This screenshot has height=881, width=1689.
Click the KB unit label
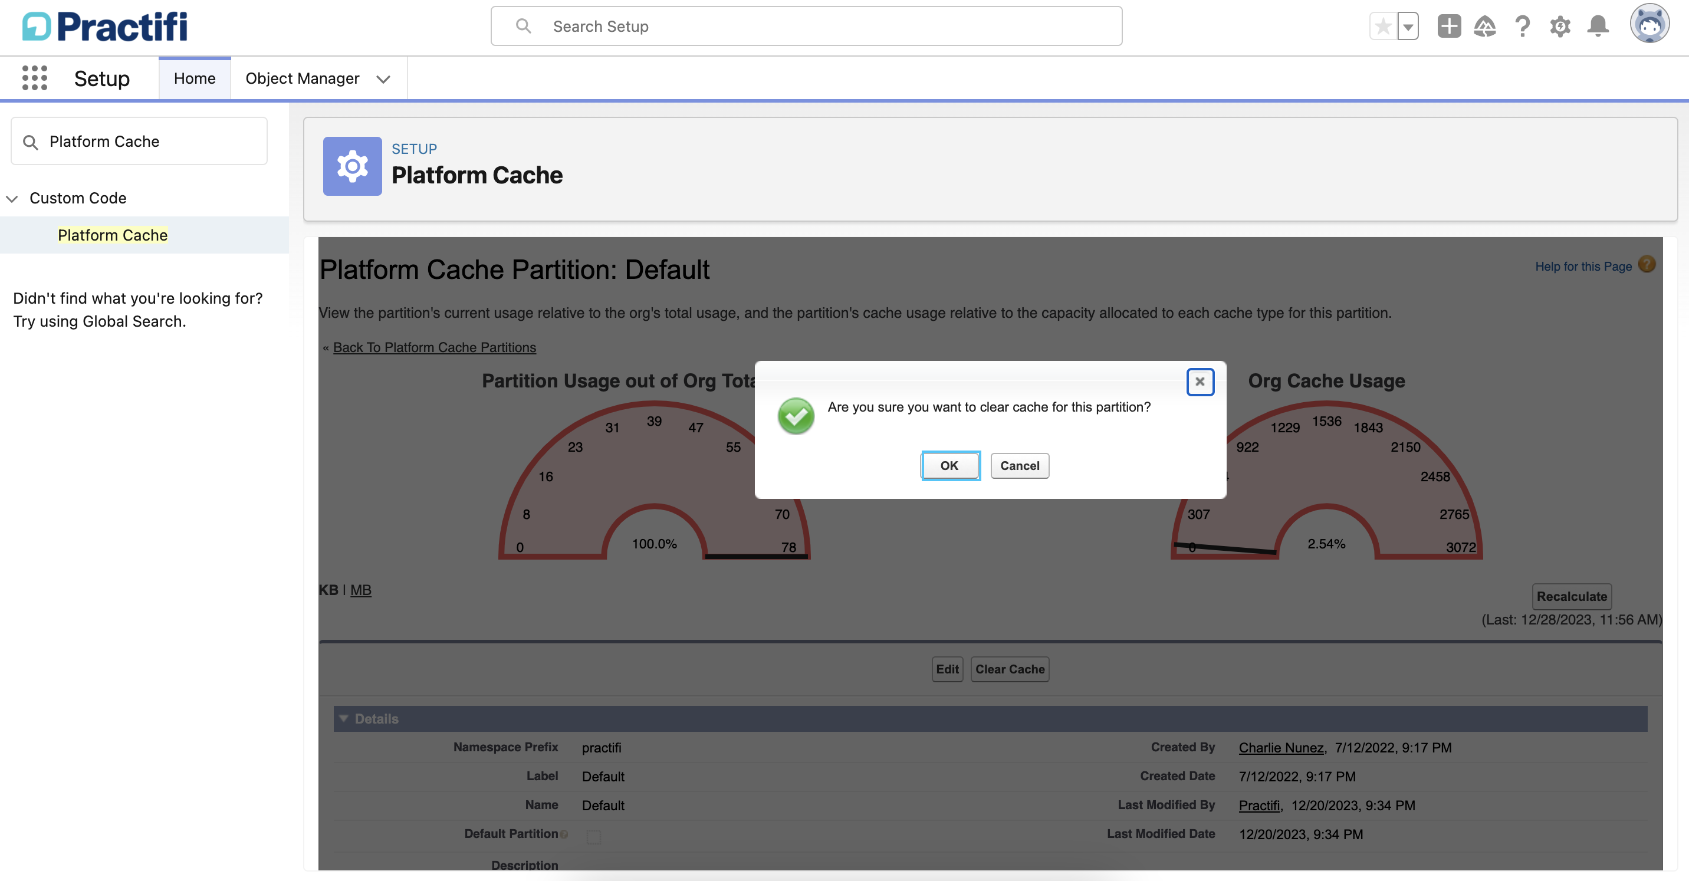click(328, 590)
